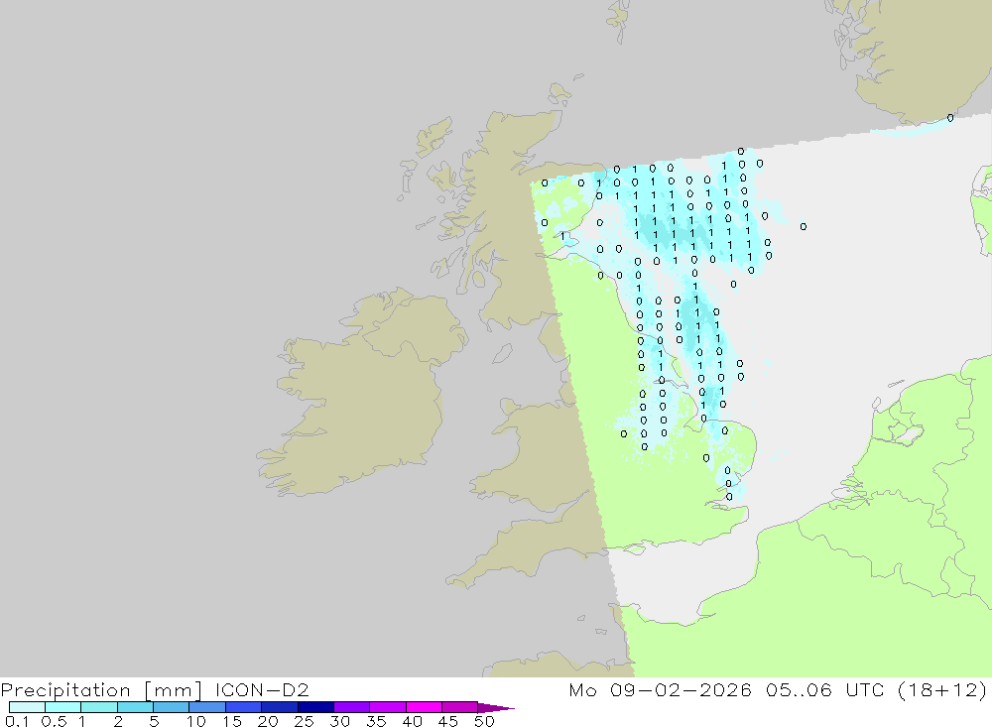992x727 pixels.
Task: Click the 'Mo' weekday label
Action: pyautogui.click(x=582, y=689)
